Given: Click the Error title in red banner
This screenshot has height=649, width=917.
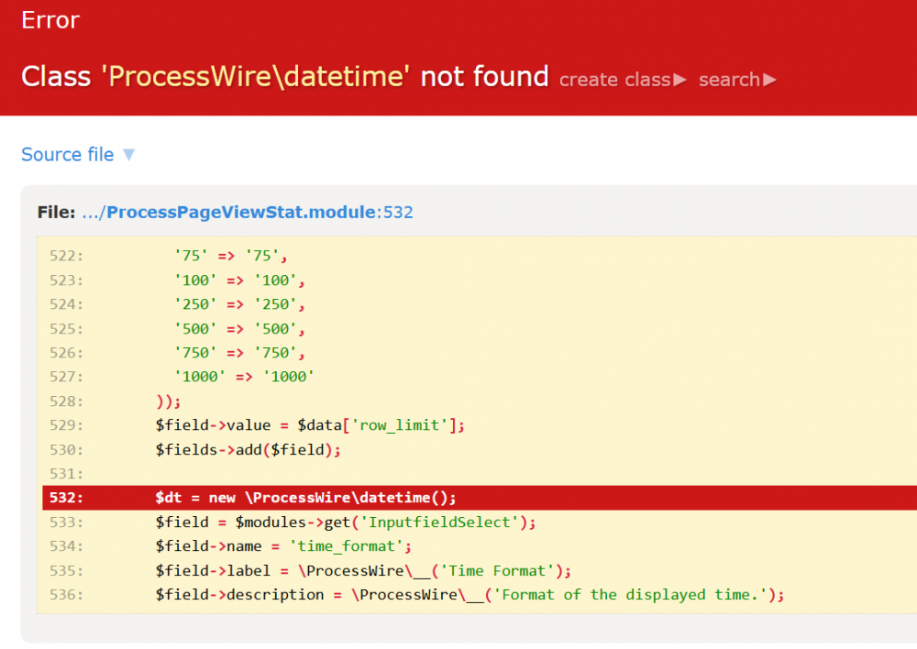Looking at the screenshot, I should tap(50, 20).
